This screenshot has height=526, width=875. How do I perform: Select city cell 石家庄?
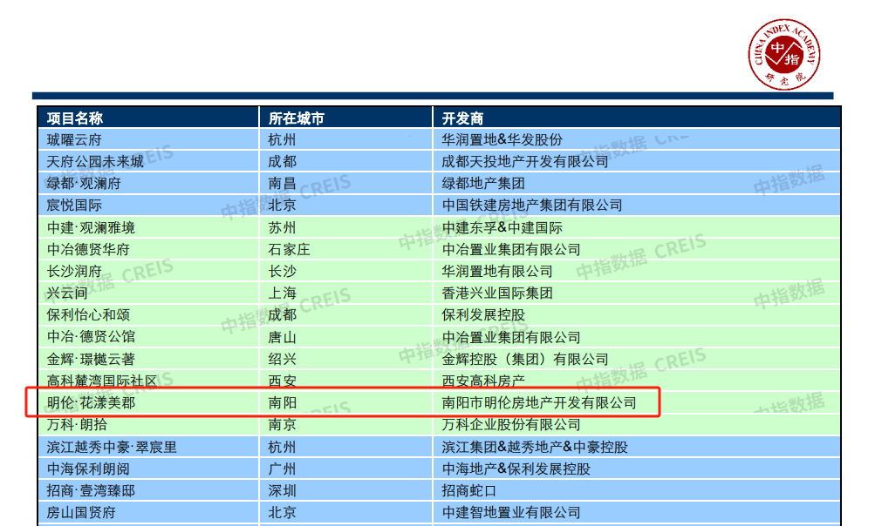[x=289, y=249]
